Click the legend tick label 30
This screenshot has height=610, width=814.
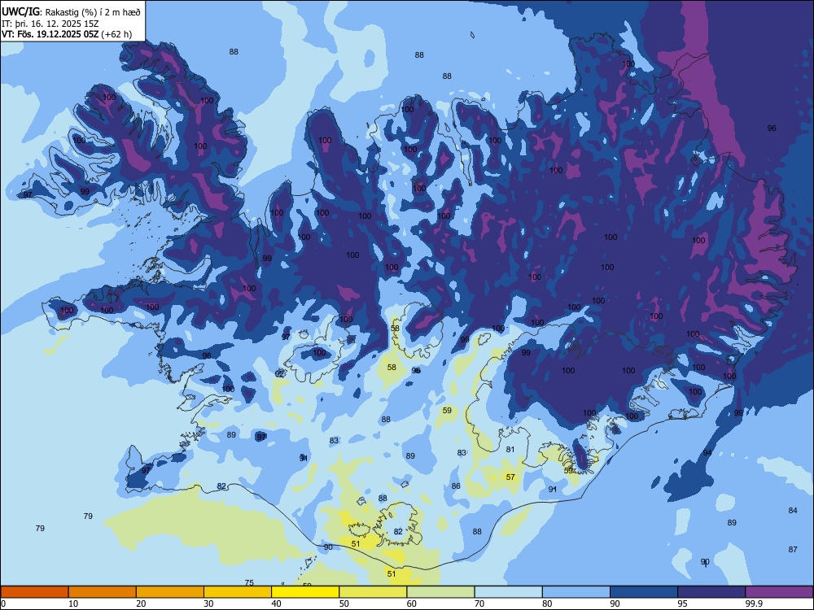tap(208, 603)
